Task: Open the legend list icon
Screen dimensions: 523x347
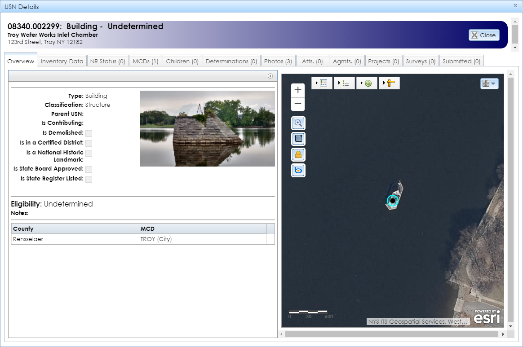Action: click(x=346, y=83)
